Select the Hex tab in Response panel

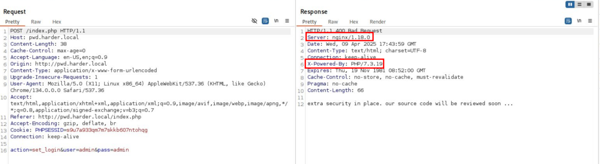coord(354,22)
